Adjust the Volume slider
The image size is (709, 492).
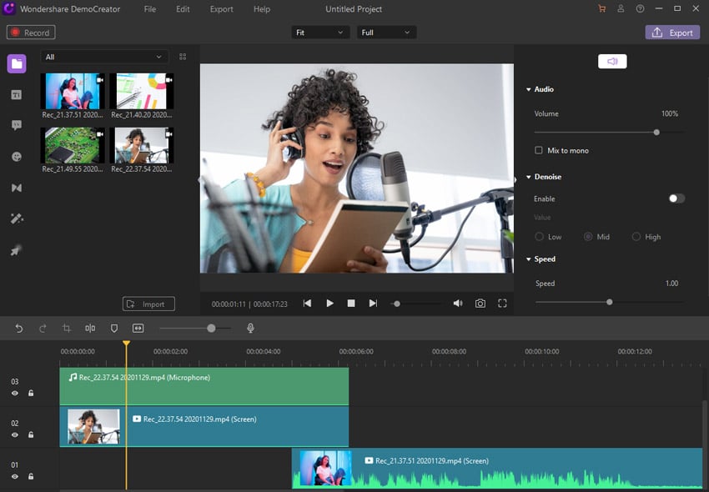[656, 132]
